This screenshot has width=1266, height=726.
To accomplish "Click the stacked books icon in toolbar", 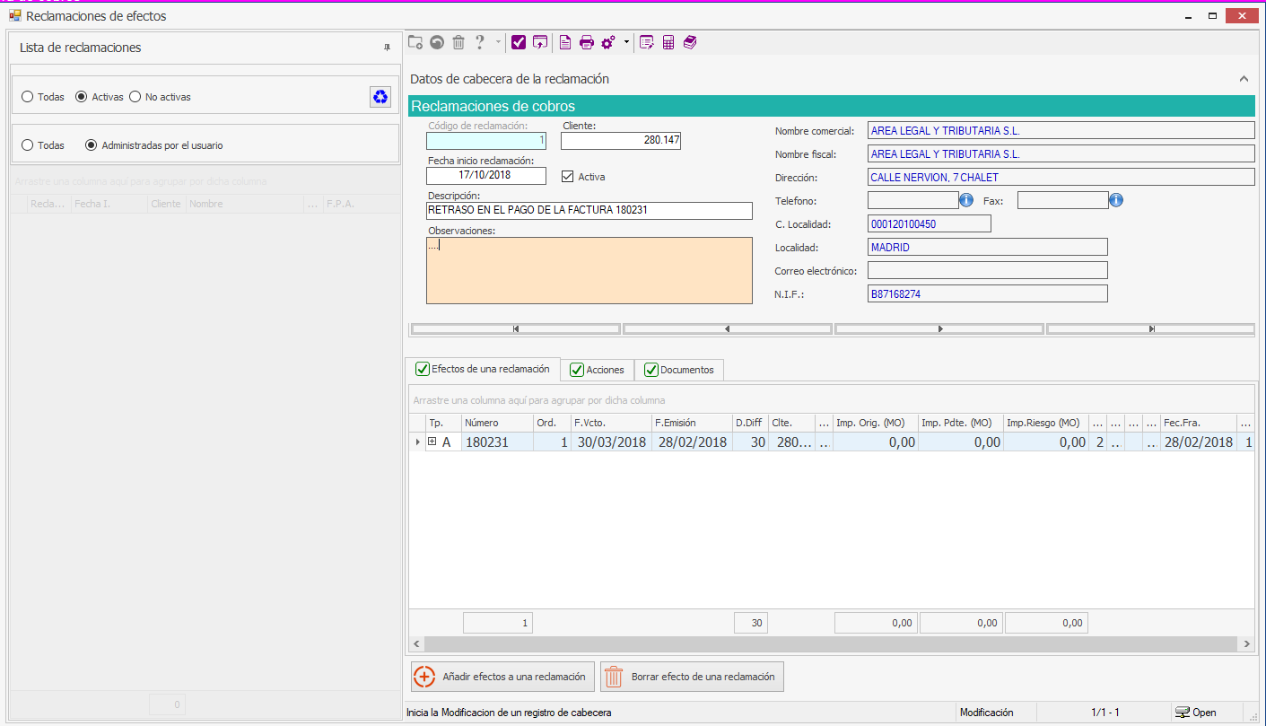I will [689, 42].
